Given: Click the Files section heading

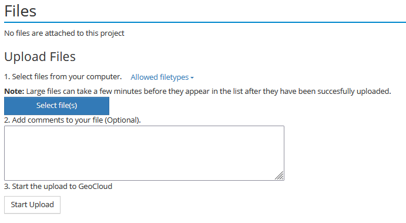Looking at the screenshot, I should coord(20,11).
